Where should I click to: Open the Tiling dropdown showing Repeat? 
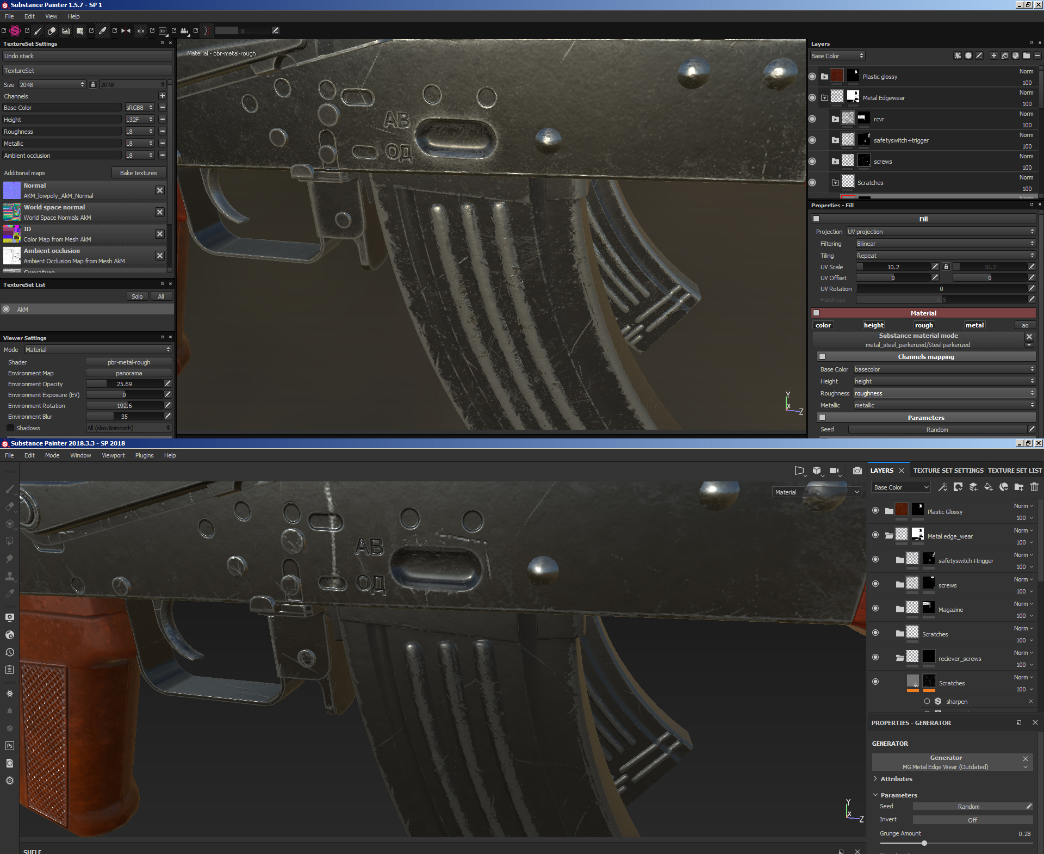pyautogui.click(x=946, y=256)
